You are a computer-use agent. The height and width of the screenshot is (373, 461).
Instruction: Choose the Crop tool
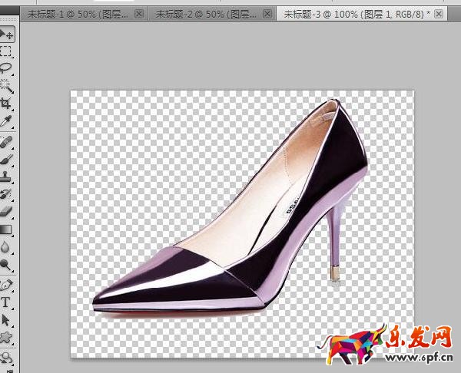(x=7, y=104)
